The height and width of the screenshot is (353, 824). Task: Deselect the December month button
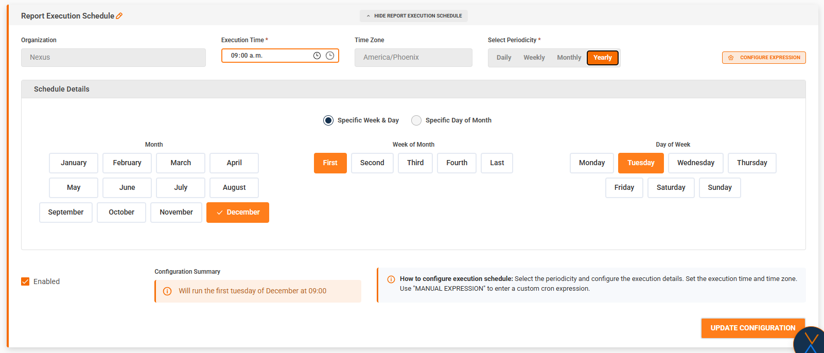[x=238, y=213]
